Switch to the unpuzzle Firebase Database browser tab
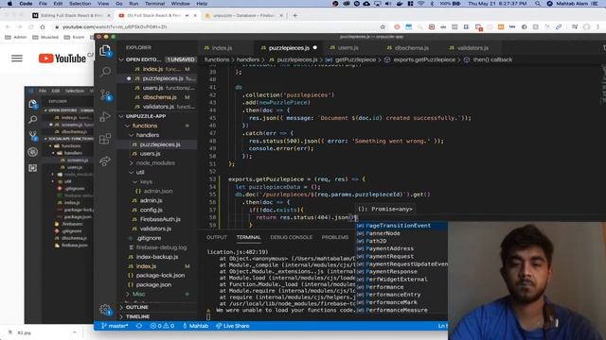Viewport: 606px width, 340px height. [x=244, y=15]
